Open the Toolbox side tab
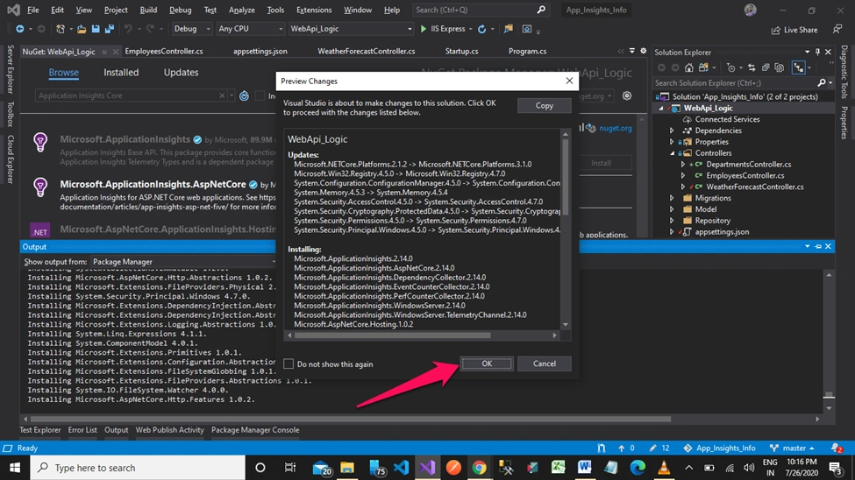Screen dimensions: 855x480 10,113
